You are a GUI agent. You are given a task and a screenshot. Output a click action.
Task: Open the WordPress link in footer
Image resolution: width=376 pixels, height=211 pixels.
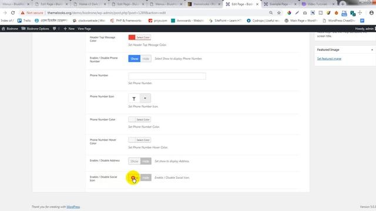pos(73,207)
